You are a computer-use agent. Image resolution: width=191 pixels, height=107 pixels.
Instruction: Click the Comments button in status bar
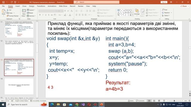pyautogui.click(x=140, y=101)
